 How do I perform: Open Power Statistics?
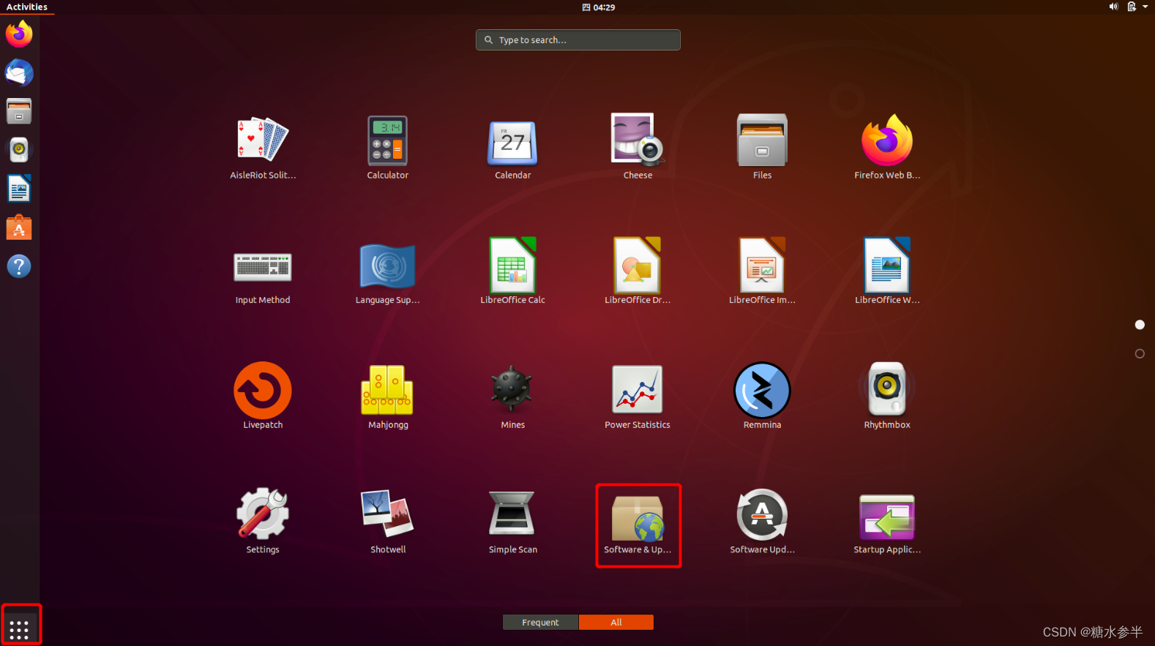[638, 395]
